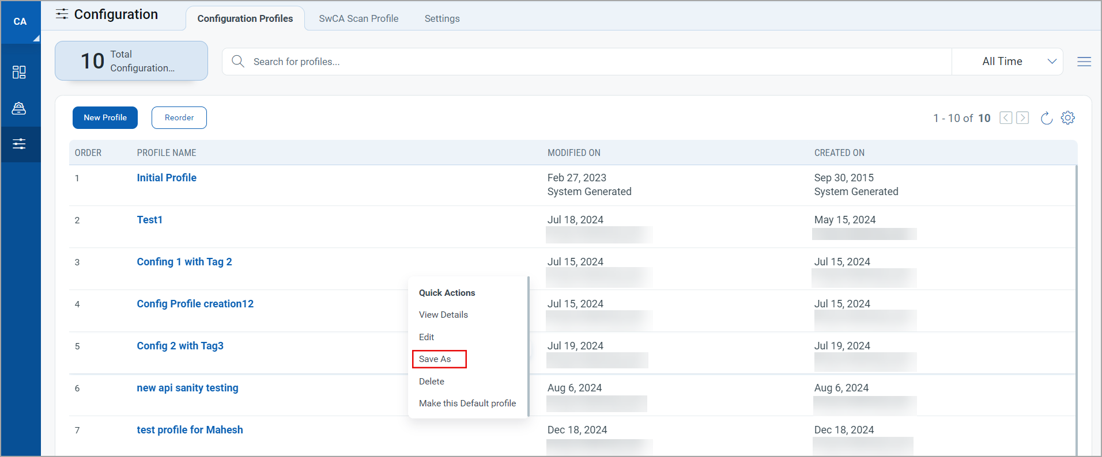Open the Initial Profile link
The height and width of the screenshot is (457, 1102).
[167, 178]
